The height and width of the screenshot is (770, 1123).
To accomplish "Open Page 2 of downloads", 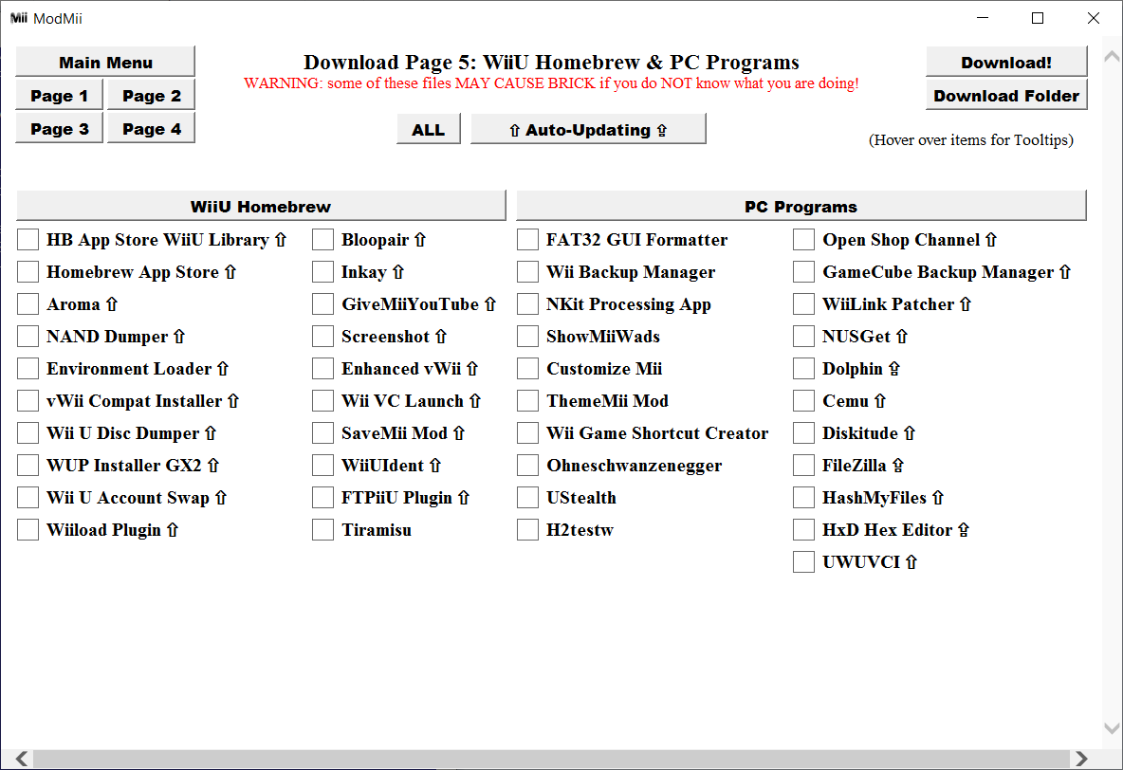I will (x=151, y=95).
